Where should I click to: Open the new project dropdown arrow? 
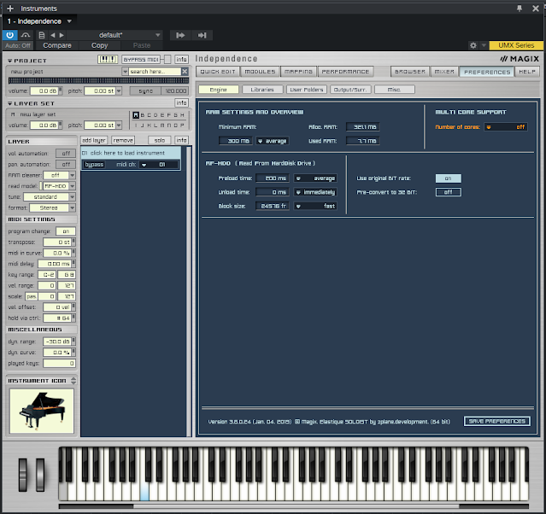pyautogui.click(x=125, y=72)
